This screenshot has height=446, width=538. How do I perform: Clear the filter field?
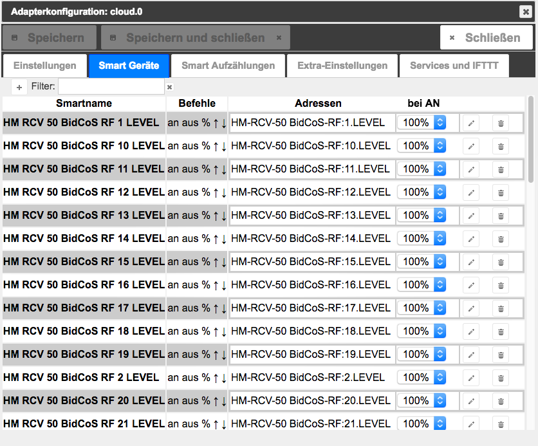[169, 87]
